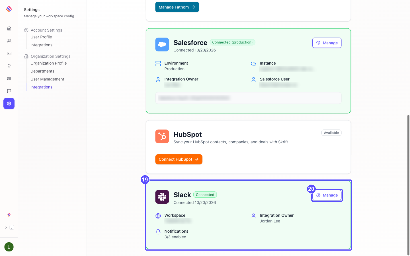Click Manage on the Slack card
Screen dimensions: 410x256
click(327, 195)
